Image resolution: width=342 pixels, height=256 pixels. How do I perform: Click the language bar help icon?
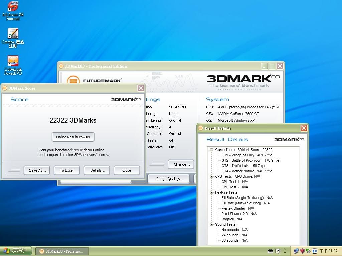coord(278,251)
